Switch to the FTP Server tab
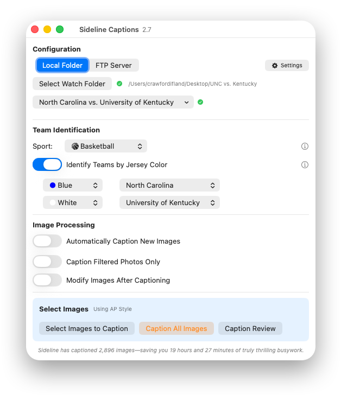 tap(113, 66)
